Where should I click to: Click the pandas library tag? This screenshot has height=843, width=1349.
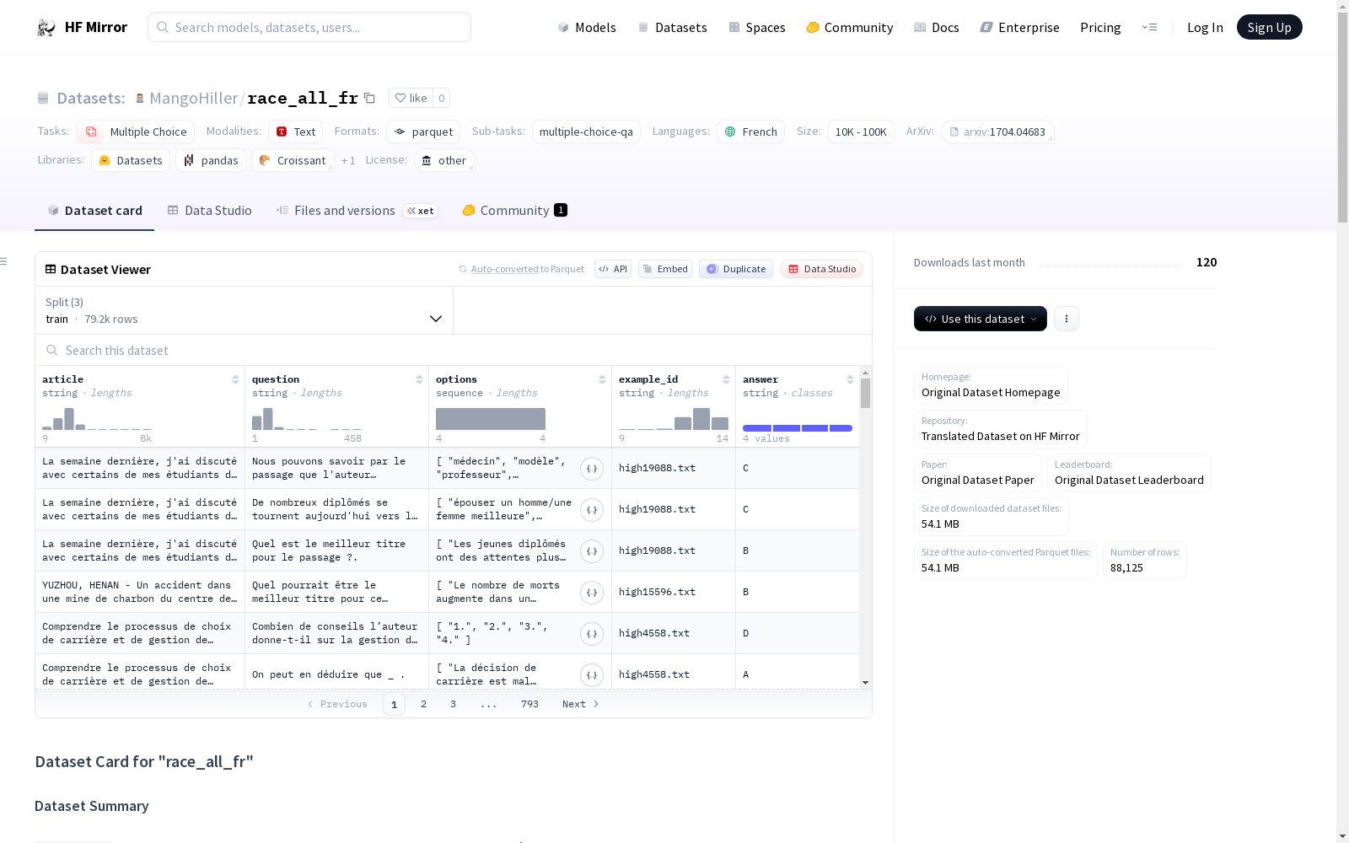[x=211, y=160]
